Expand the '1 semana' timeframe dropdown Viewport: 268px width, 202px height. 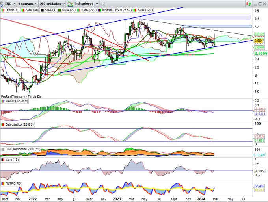point(27,3)
